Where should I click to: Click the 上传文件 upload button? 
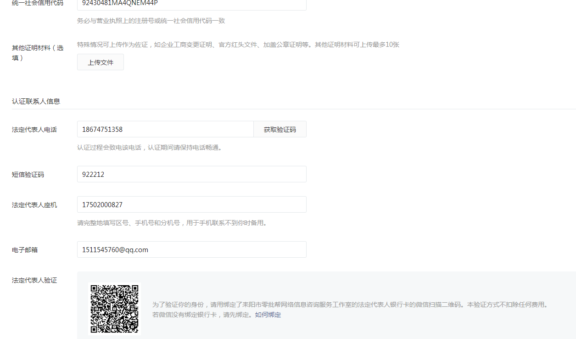pos(101,62)
